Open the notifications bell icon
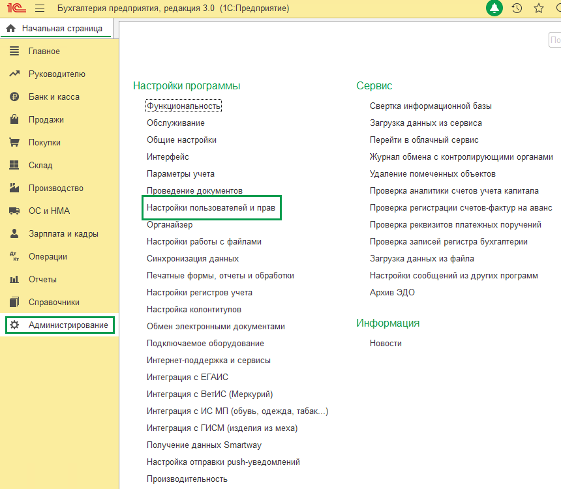561x489 pixels. click(x=494, y=8)
